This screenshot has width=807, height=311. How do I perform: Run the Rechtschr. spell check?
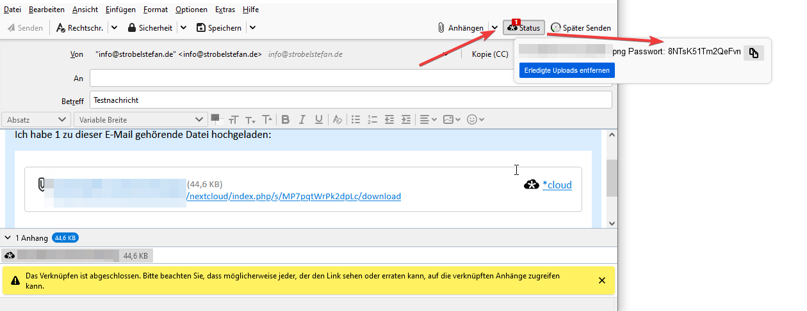pyautogui.click(x=79, y=28)
